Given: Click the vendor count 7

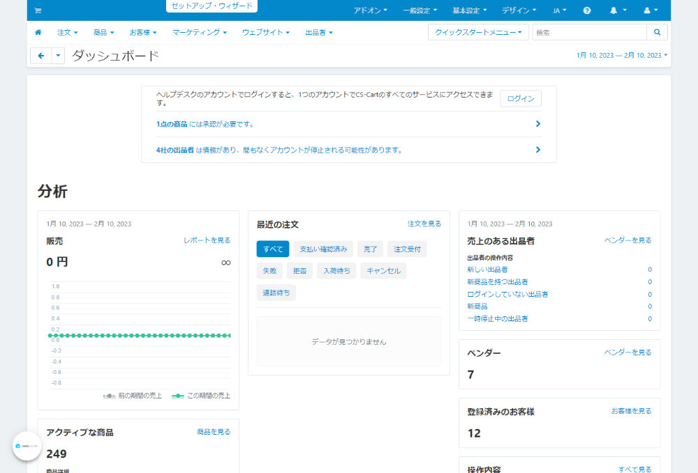Looking at the screenshot, I should [x=470, y=375].
